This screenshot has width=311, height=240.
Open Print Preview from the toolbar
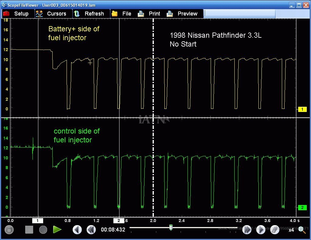(x=182, y=14)
